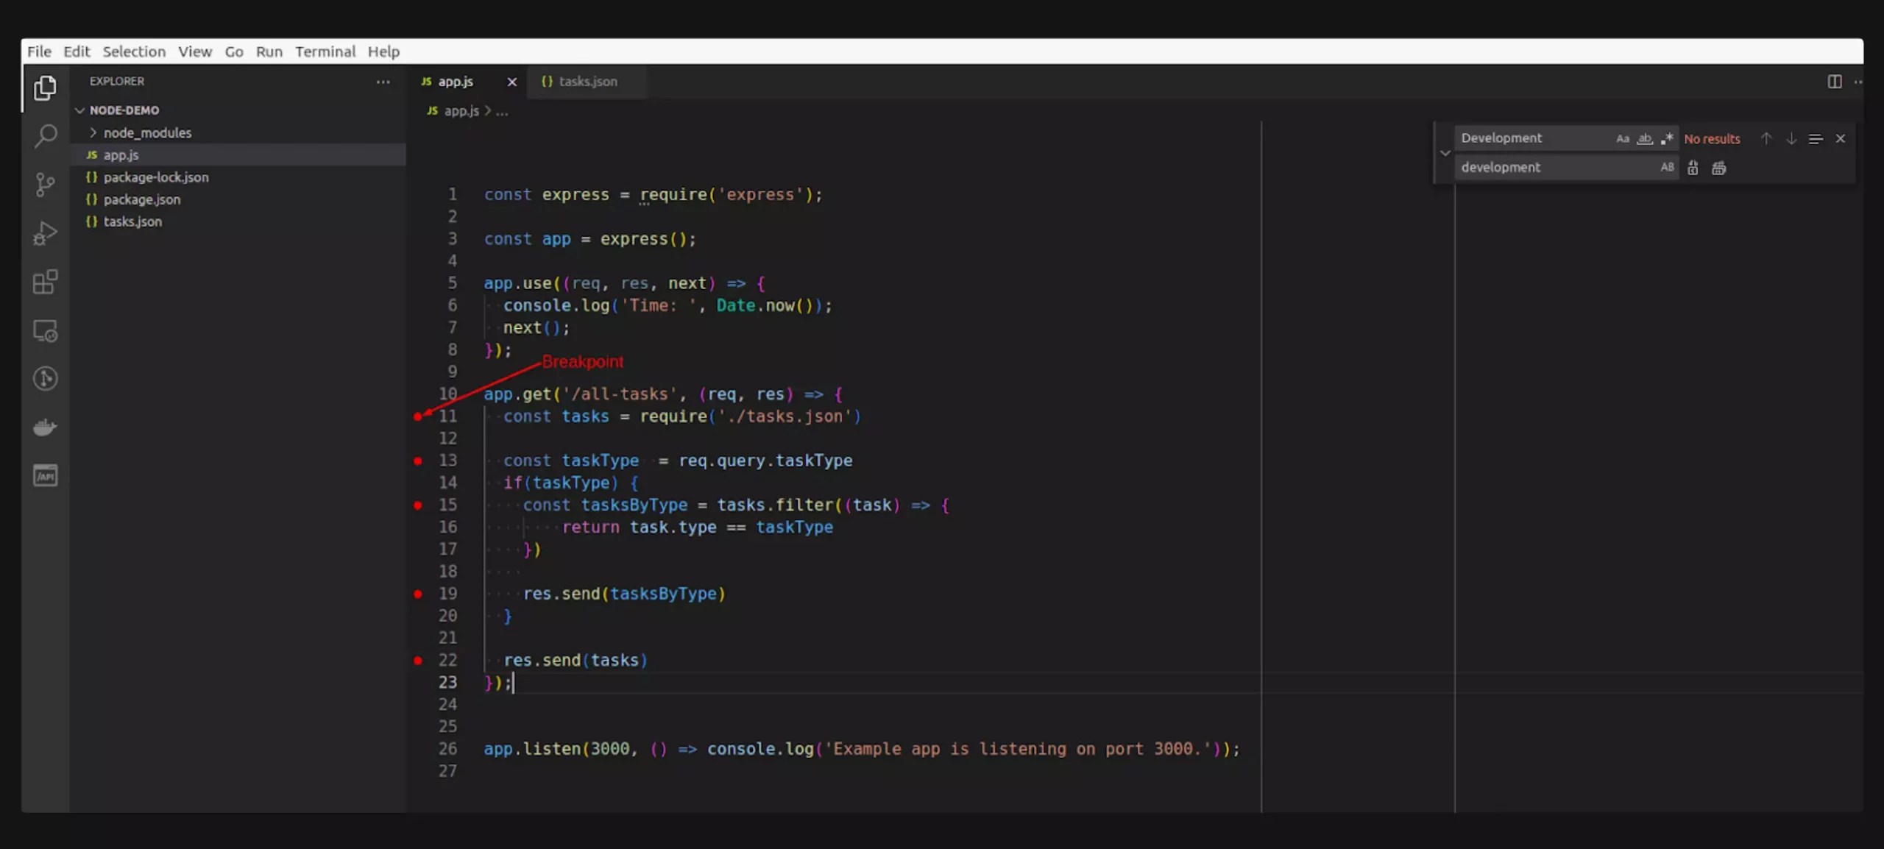Click the Replace All icon in the find widget
The height and width of the screenshot is (849, 1884).
1719,167
